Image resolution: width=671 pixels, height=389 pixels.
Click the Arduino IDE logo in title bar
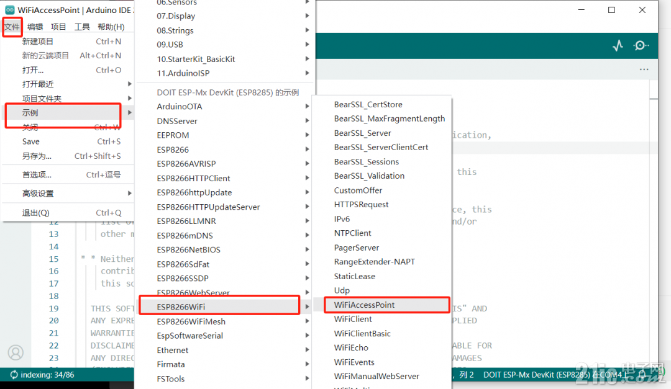[9, 10]
